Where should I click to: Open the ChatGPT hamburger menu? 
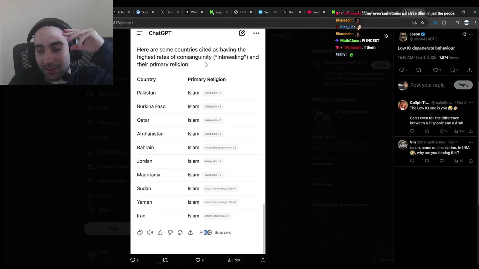tap(140, 33)
